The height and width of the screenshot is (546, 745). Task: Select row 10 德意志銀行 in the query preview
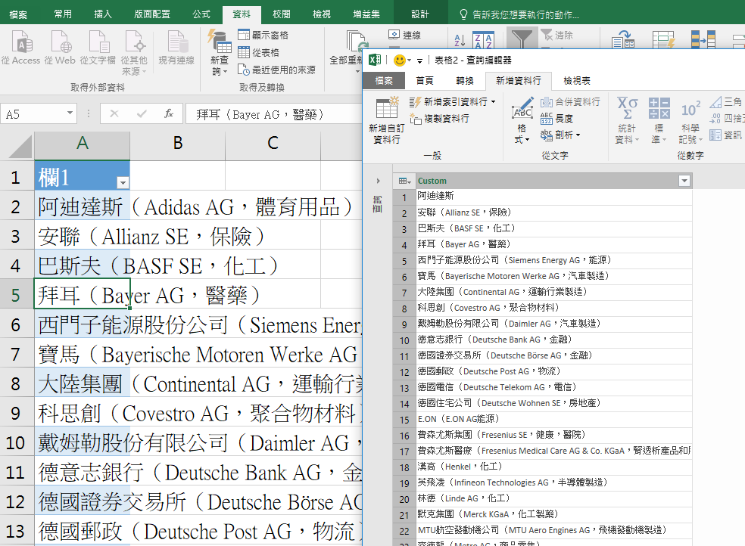click(x=554, y=340)
